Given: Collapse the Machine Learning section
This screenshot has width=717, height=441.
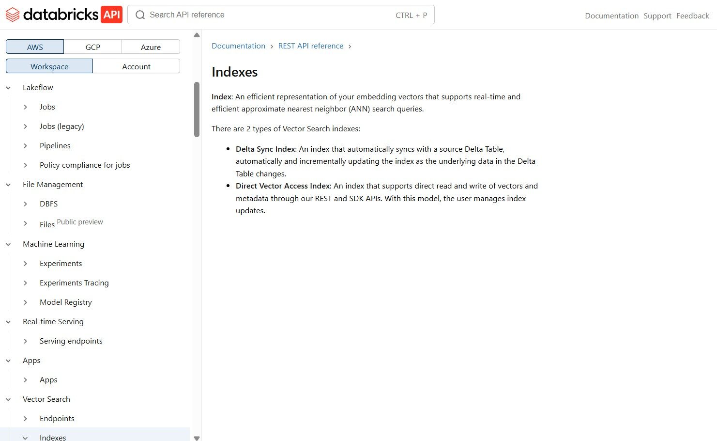Looking at the screenshot, I should point(8,244).
